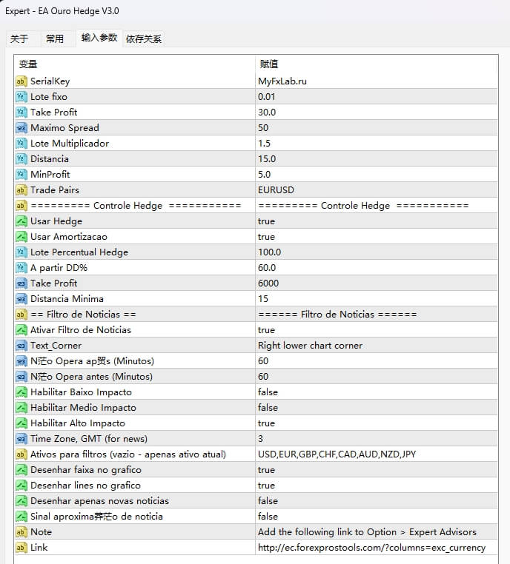Click the Text_Corner parameter icon
Image resolution: width=510 pixels, height=564 pixels.
click(x=21, y=346)
